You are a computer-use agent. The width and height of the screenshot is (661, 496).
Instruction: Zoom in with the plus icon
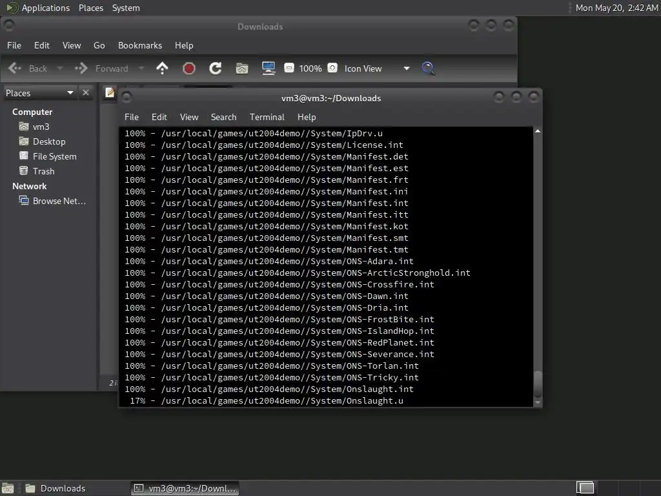[332, 68]
